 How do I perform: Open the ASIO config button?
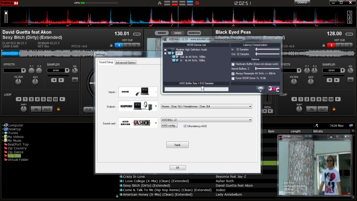[x=169, y=126]
